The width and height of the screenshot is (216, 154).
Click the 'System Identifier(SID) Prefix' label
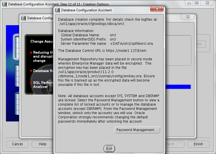pyautogui.click(x=84, y=39)
